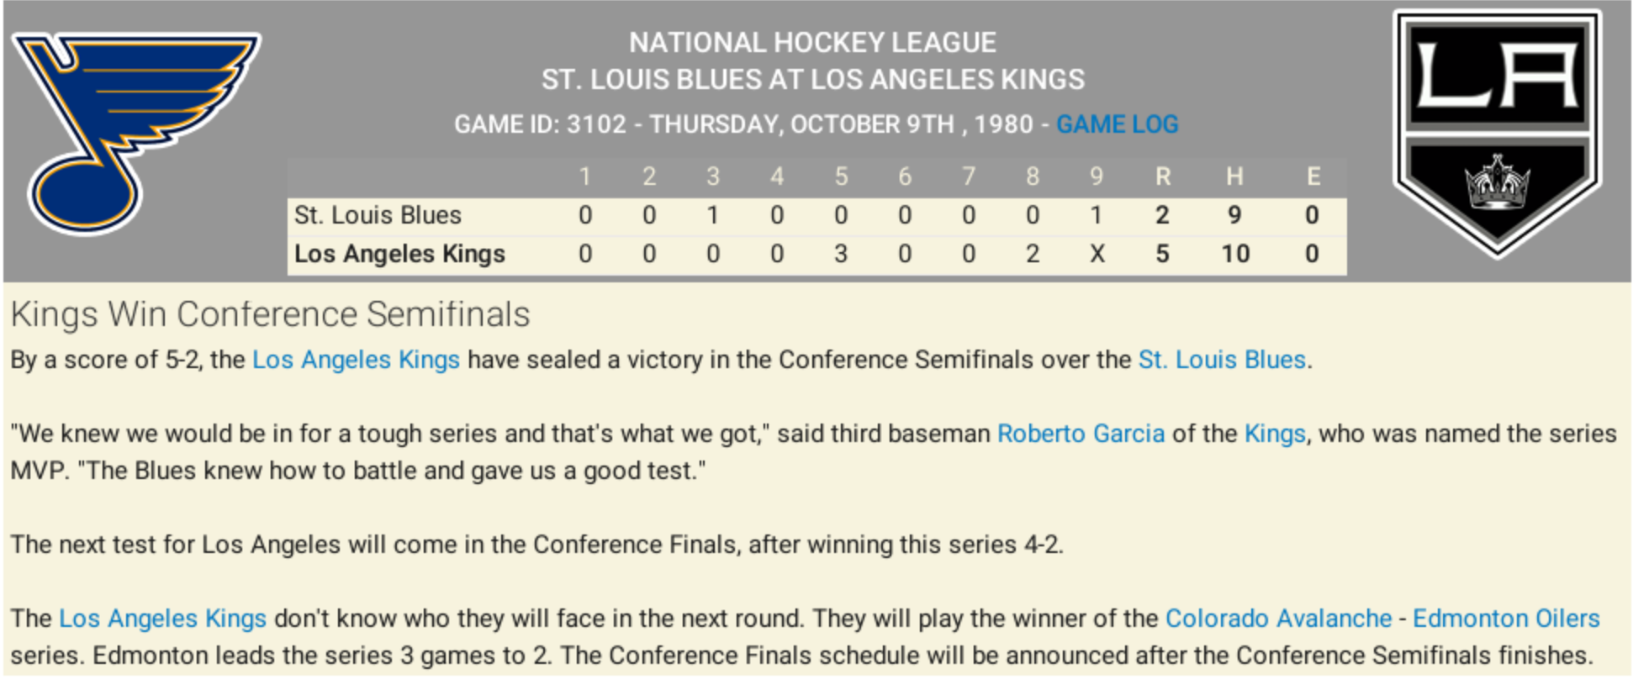The image size is (1633, 679).
Task: Click the E column header in the box score
Action: [x=1313, y=176]
